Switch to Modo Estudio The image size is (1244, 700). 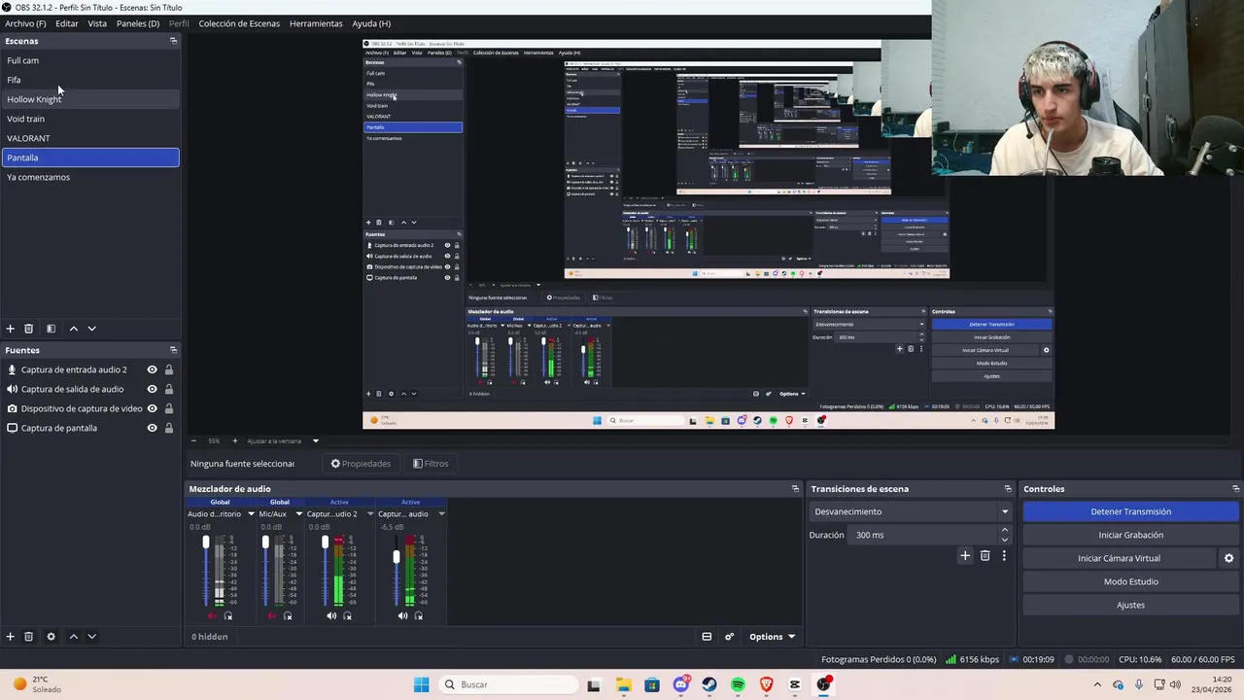[x=1131, y=581]
